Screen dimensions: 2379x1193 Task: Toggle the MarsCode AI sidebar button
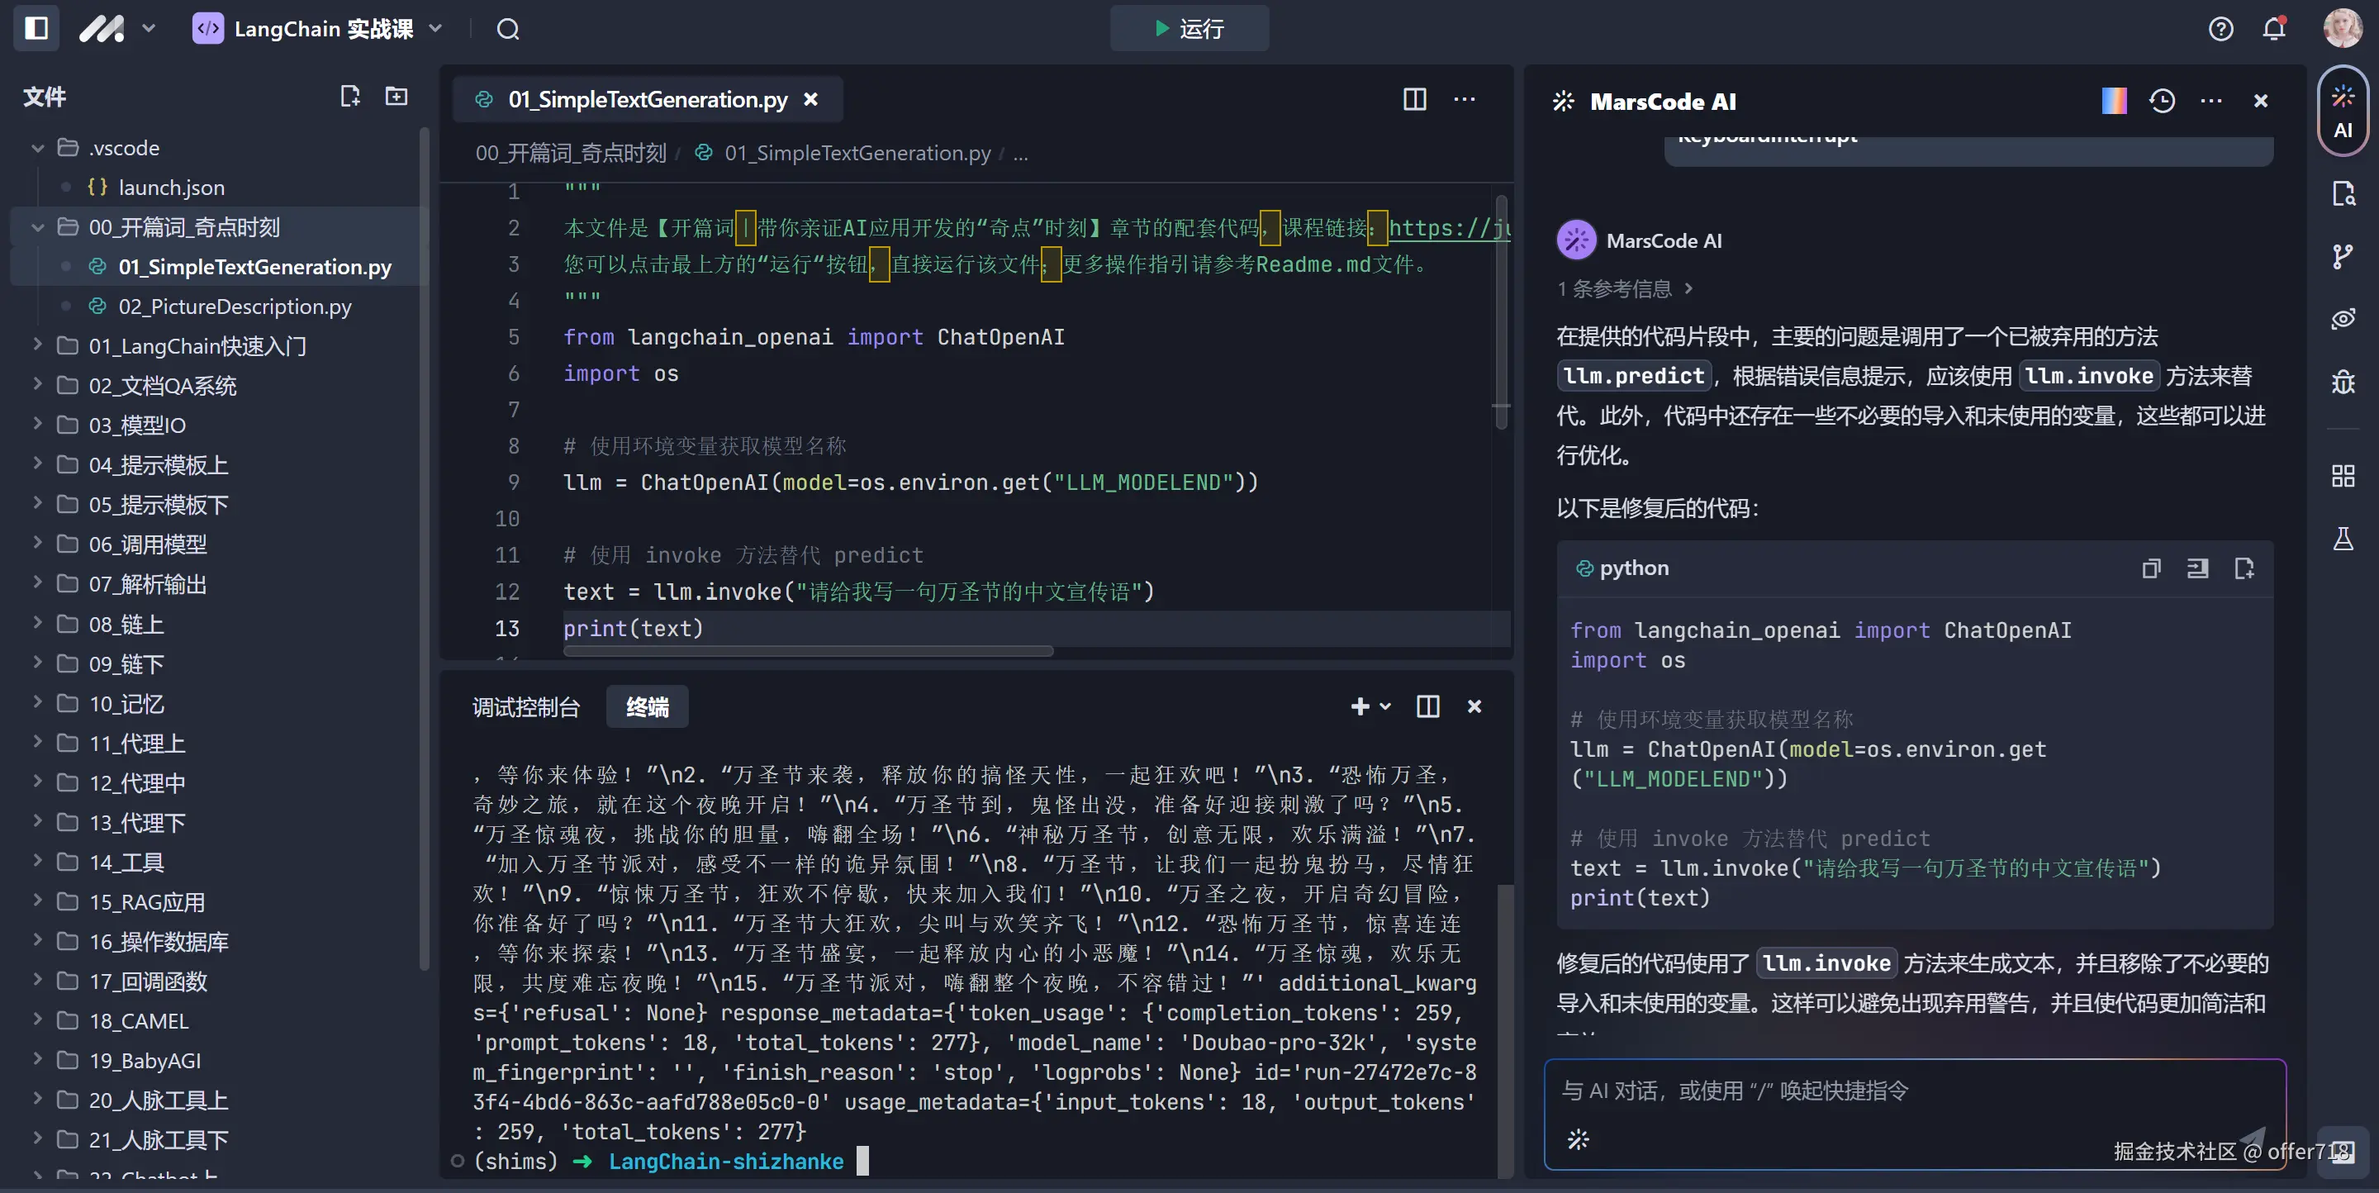(x=2342, y=111)
